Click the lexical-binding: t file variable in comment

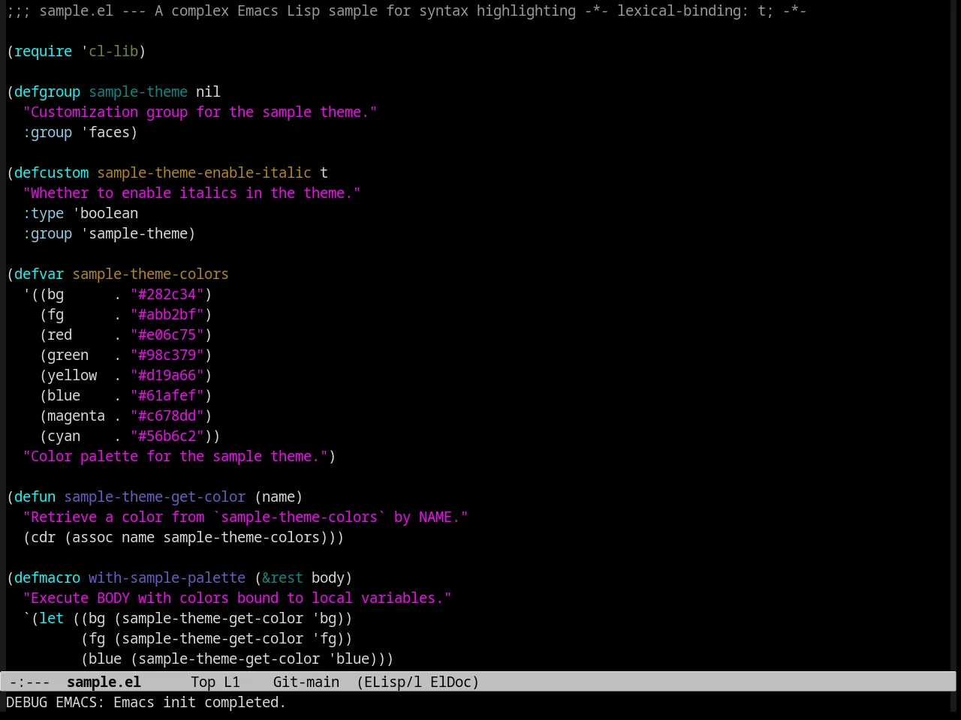click(694, 10)
